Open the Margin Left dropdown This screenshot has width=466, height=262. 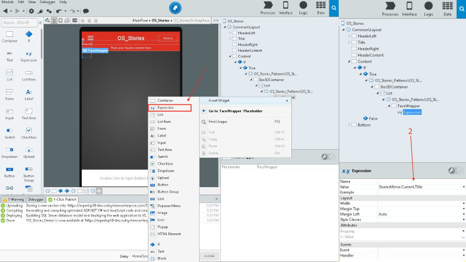click(463, 214)
